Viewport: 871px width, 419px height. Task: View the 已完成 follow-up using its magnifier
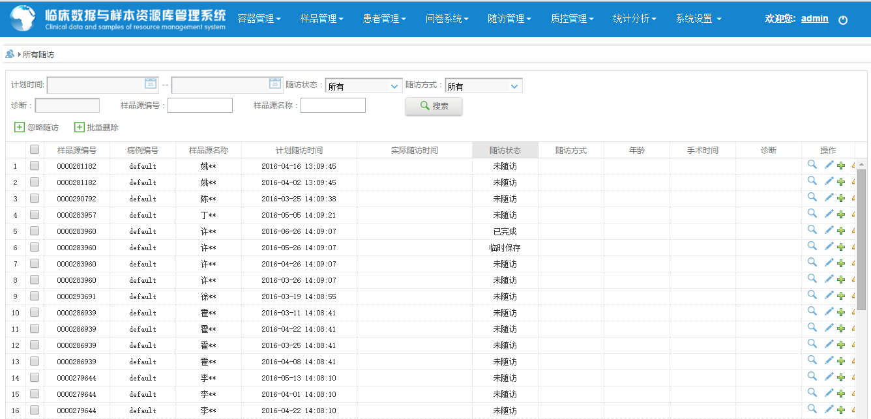point(812,229)
